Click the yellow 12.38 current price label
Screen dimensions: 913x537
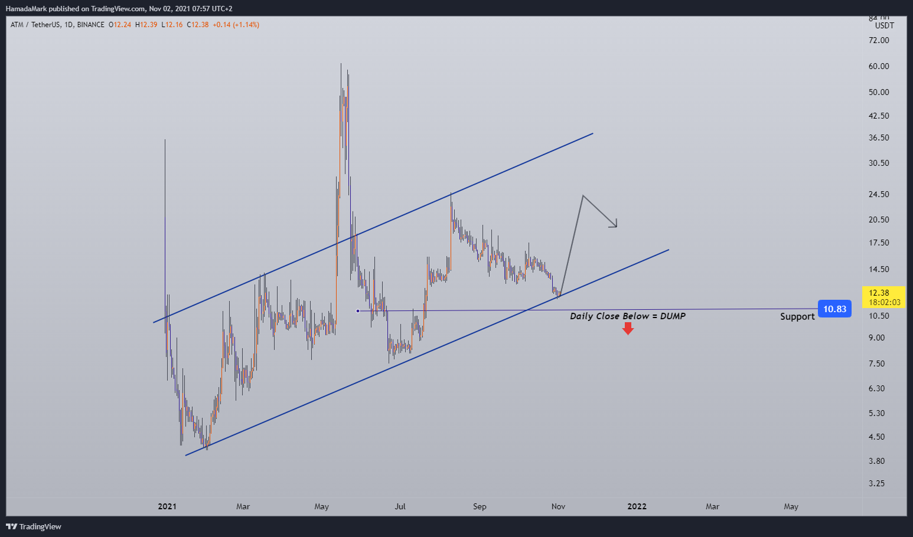click(883, 297)
